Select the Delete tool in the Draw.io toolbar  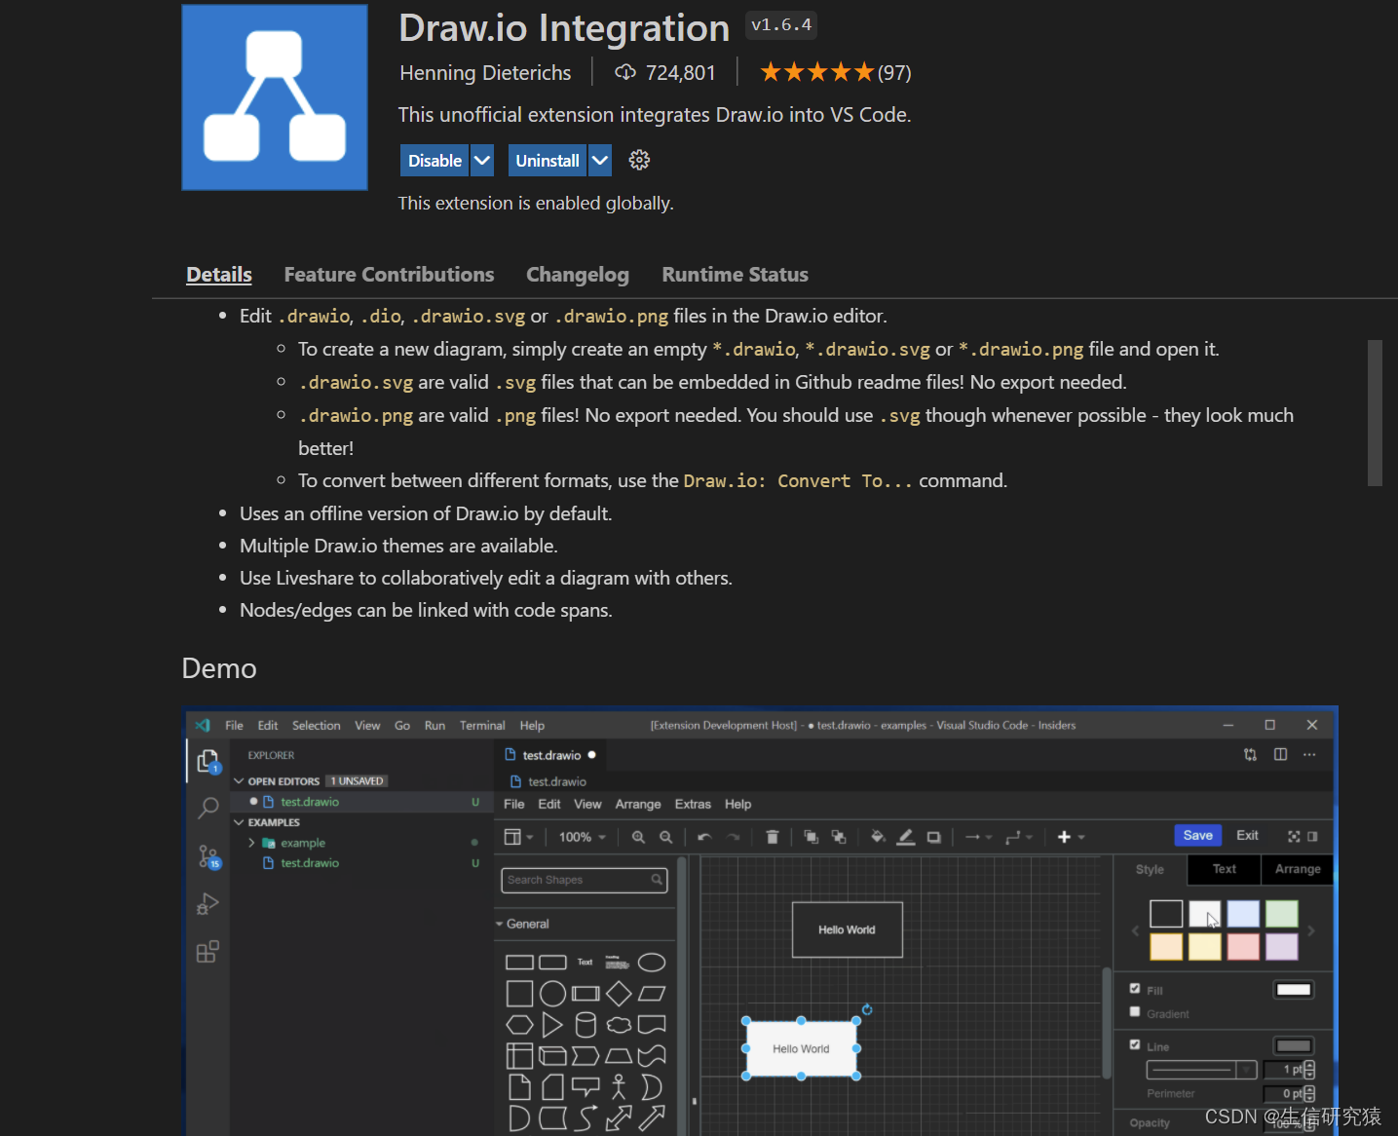[773, 836]
